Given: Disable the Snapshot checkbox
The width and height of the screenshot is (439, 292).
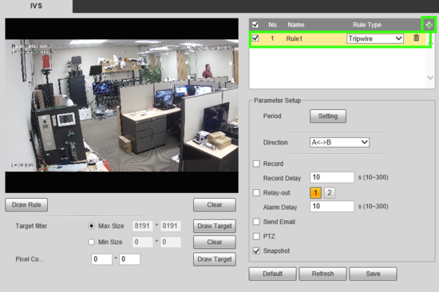Looking at the screenshot, I should coord(256,251).
